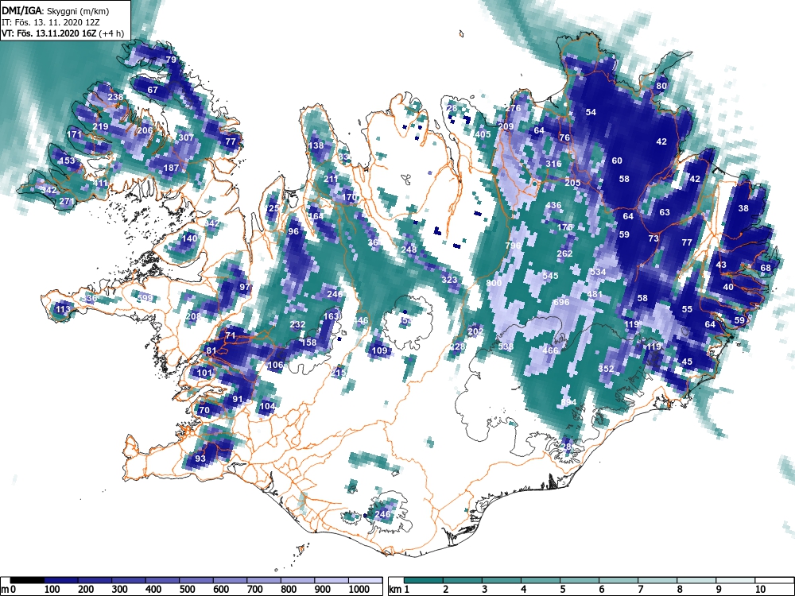Click the 800 visibility value
This screenshot has width=795, height=596.
click(494, 284)
